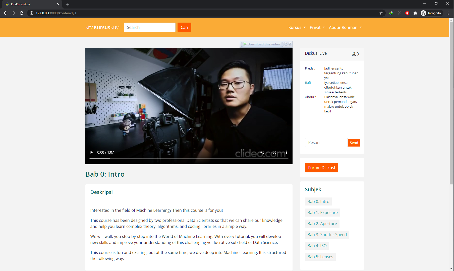Open Chrome three-dot menu
Screen dimensions: 454x271
(x=448, y=13)
